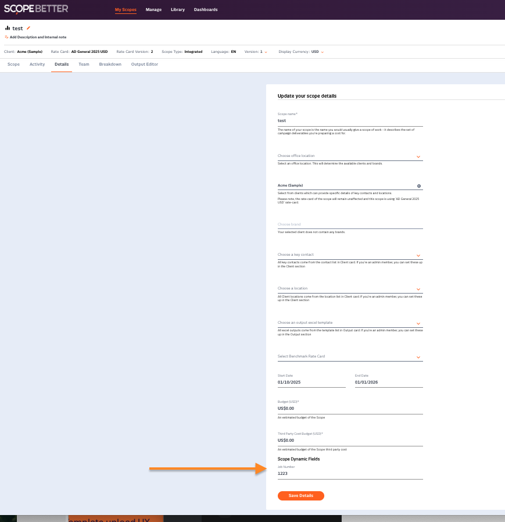Expand the Choose a key contact dropdown
The image size is (505, 522).
(x=418, y=255)
